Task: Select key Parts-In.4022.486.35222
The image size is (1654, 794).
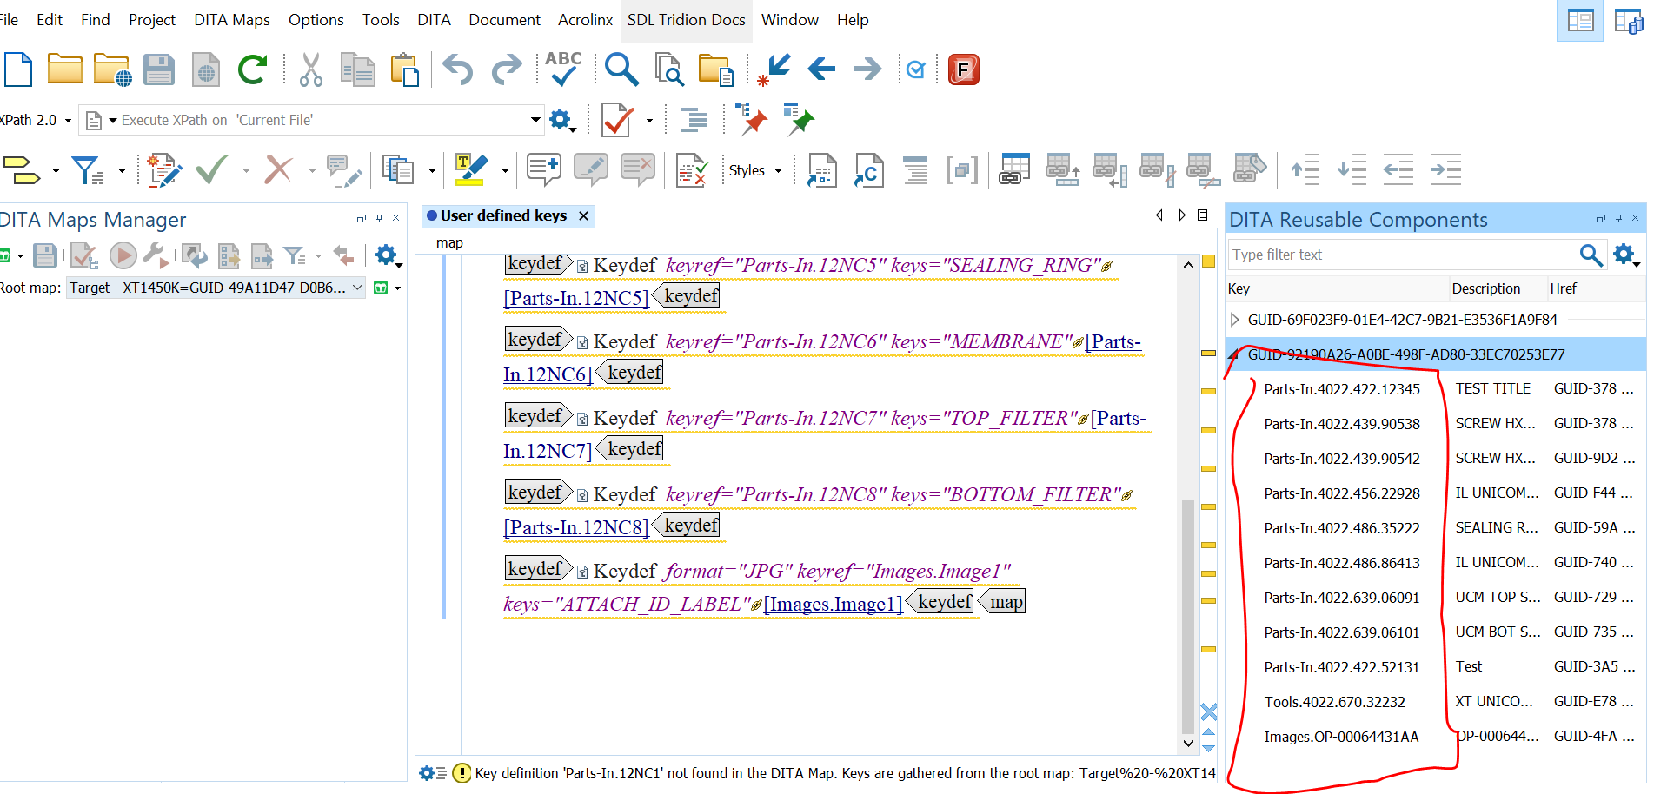Action: 1341,528
